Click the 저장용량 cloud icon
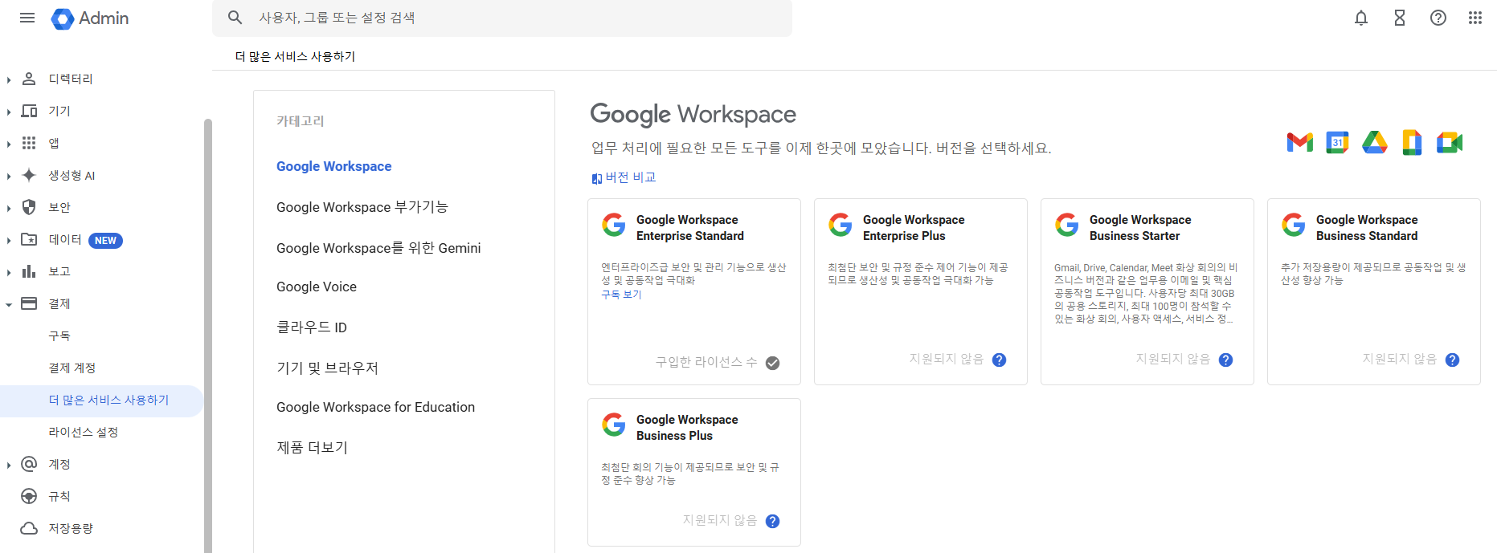Viewport: 1497px width, 553px height. click(29, 528)
